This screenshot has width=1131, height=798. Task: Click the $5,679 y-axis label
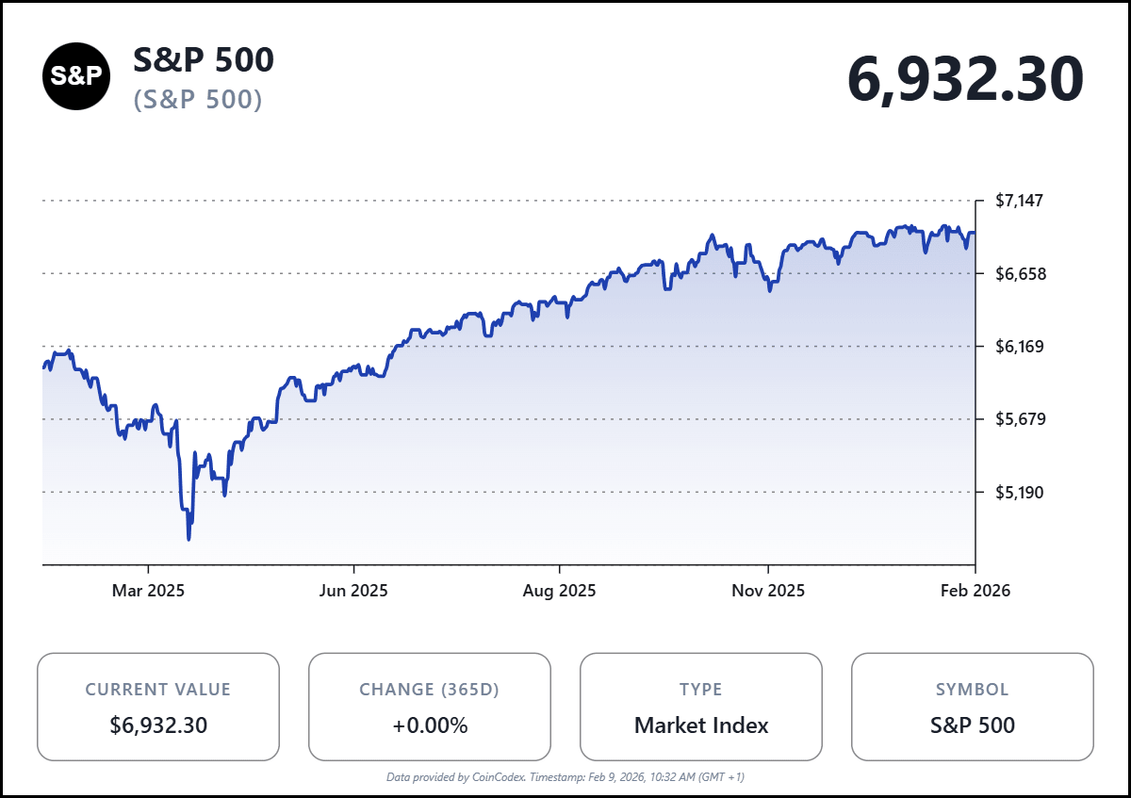pos(1020,419)
